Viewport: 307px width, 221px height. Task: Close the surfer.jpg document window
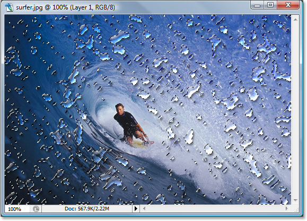(x=288, y=5)
